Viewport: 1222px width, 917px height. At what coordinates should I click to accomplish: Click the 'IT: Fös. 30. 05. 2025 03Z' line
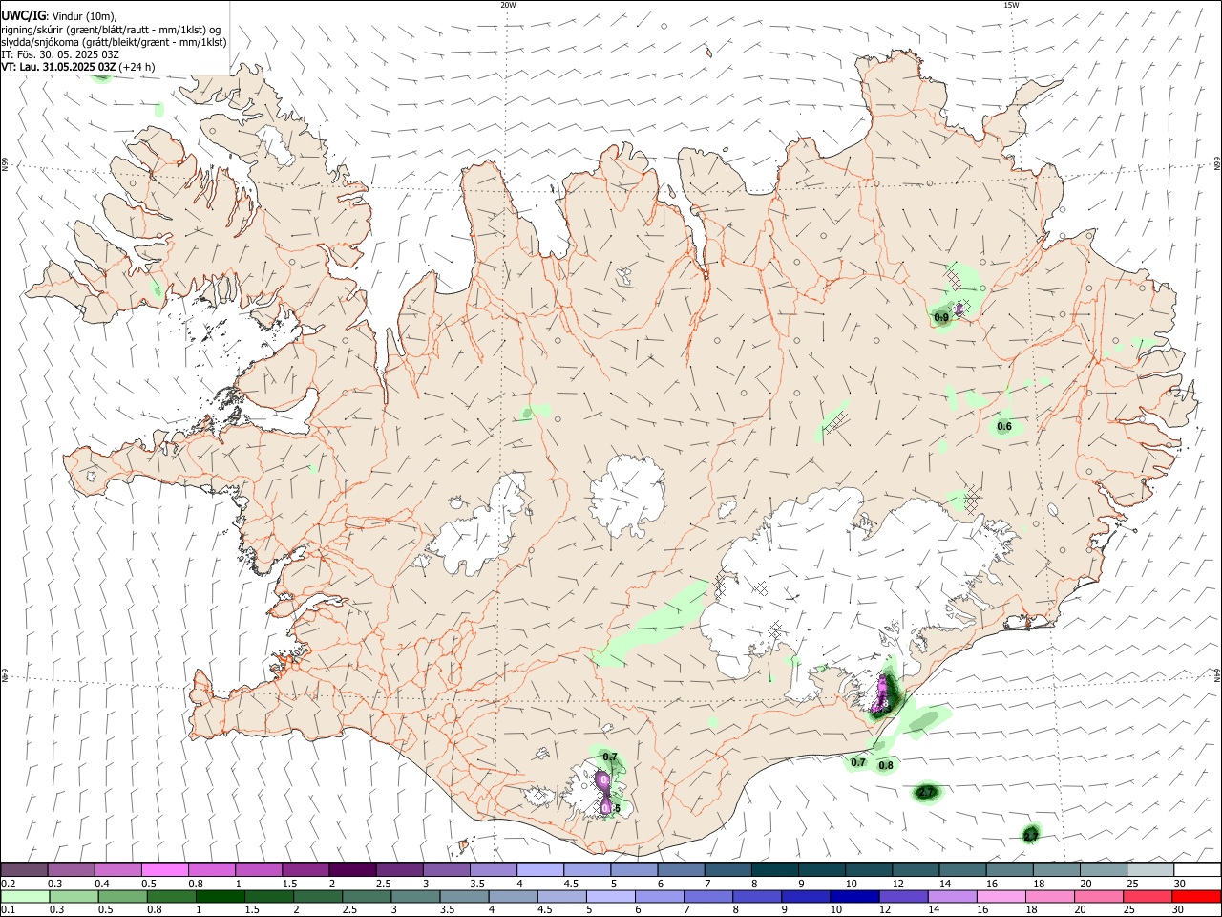click(x=60, y=54)
